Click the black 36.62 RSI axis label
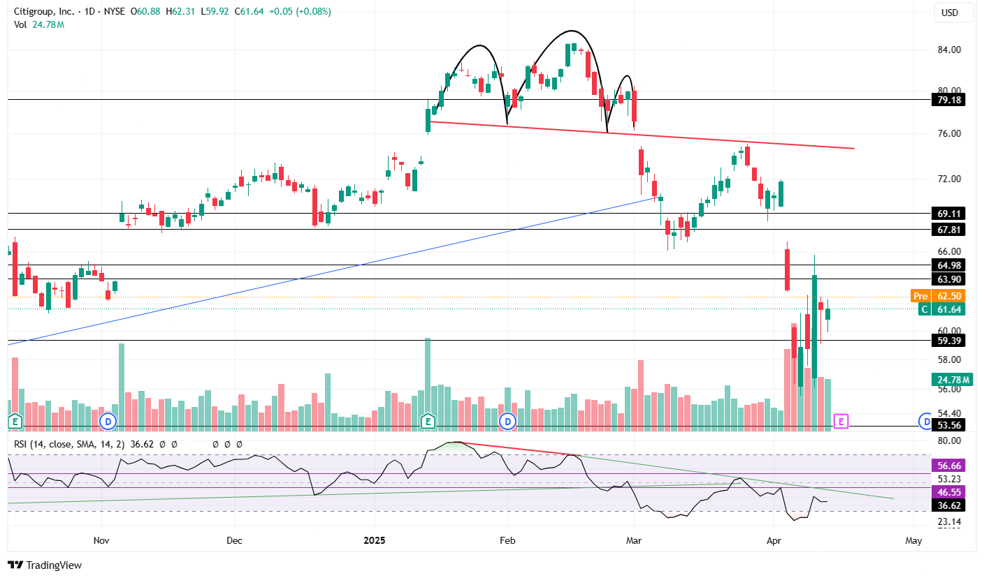This screenshot has width=984, height=578. (x=950, y=505)
